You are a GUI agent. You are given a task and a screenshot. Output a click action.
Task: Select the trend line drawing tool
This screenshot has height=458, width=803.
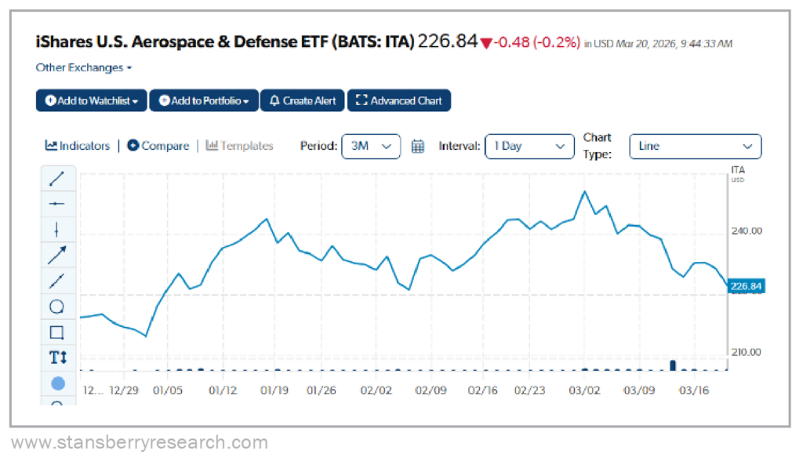(x=57, y=178)
